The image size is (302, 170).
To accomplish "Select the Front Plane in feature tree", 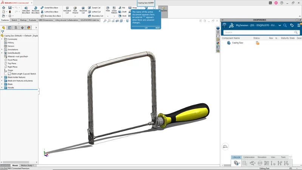I will pyautogui.click(x=12, y=60).
